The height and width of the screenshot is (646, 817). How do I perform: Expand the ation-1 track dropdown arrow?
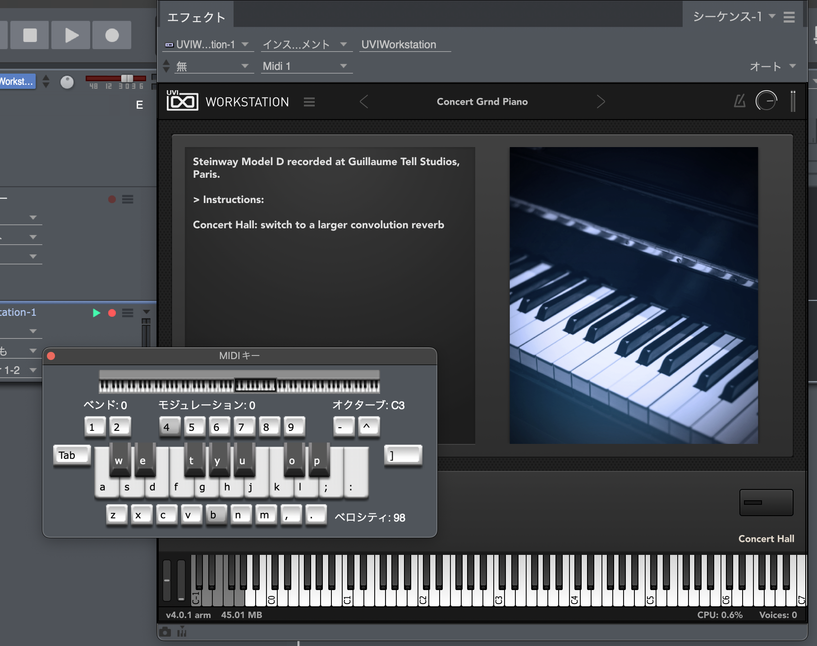146,312
